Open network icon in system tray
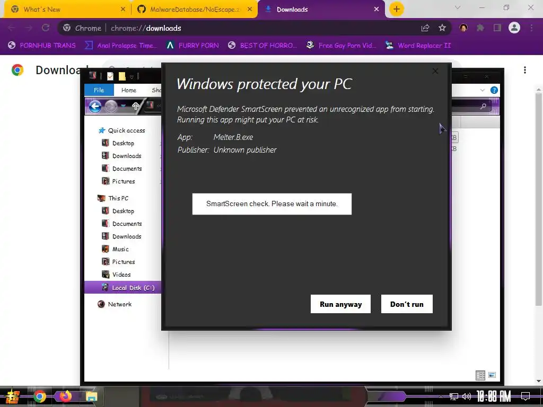Screen dimensions: 543x407 [454, 396]
